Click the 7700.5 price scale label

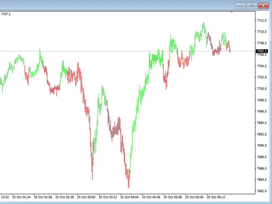pyautogui.click(x=262, y=89)
